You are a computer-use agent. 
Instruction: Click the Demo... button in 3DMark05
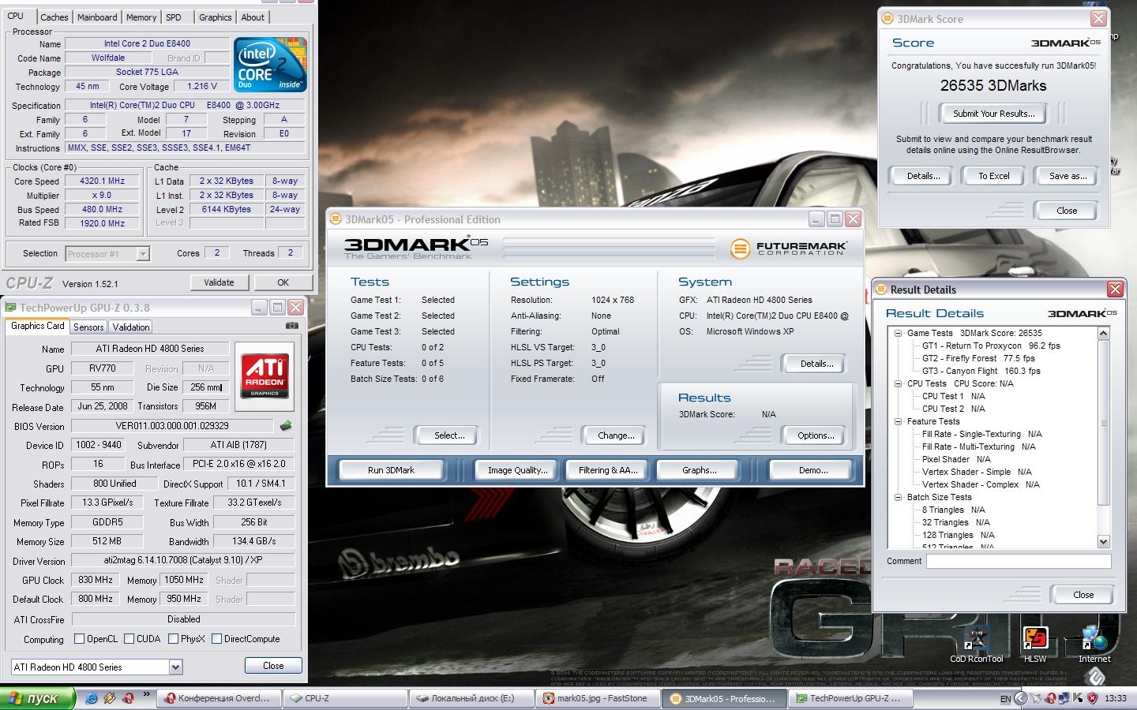pyautogui.click(x=813, y=470)
